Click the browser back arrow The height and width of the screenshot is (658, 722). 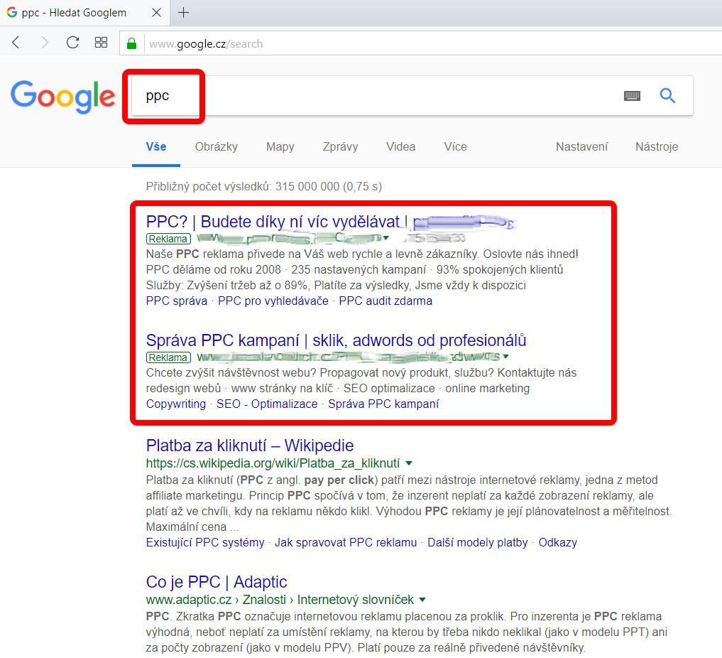point(16,43)
